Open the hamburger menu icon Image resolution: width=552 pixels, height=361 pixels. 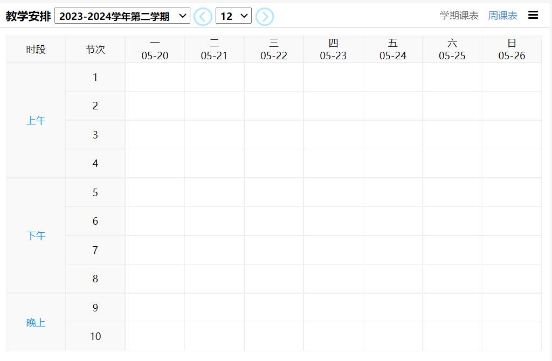click(x=533, y=15)
